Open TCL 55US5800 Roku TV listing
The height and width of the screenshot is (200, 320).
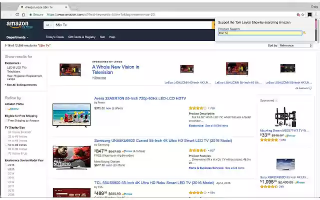pyautogui.click(x=154, y=183)
